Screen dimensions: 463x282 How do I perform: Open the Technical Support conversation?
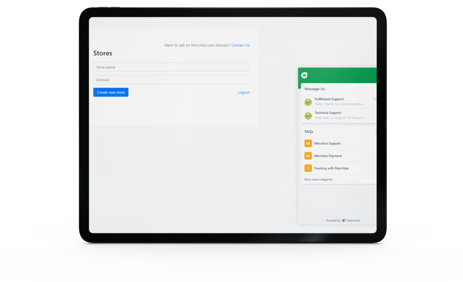pyautogui.click(x=339, y=115)
